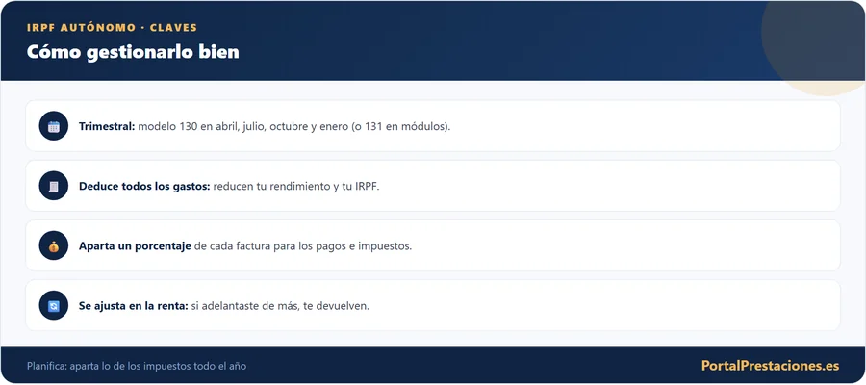The height and width of the screenshot is (385, 866).
Task: Open the PortalPrestaciones.es link in footer
Action: pos(770,366)
